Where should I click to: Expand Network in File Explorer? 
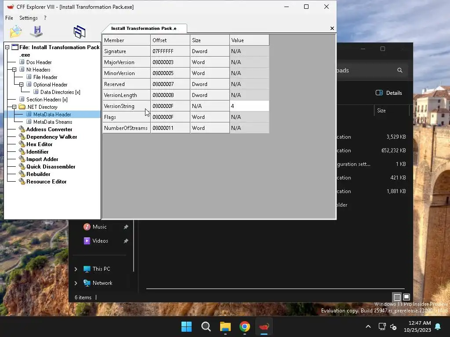(x=76, y=283)
